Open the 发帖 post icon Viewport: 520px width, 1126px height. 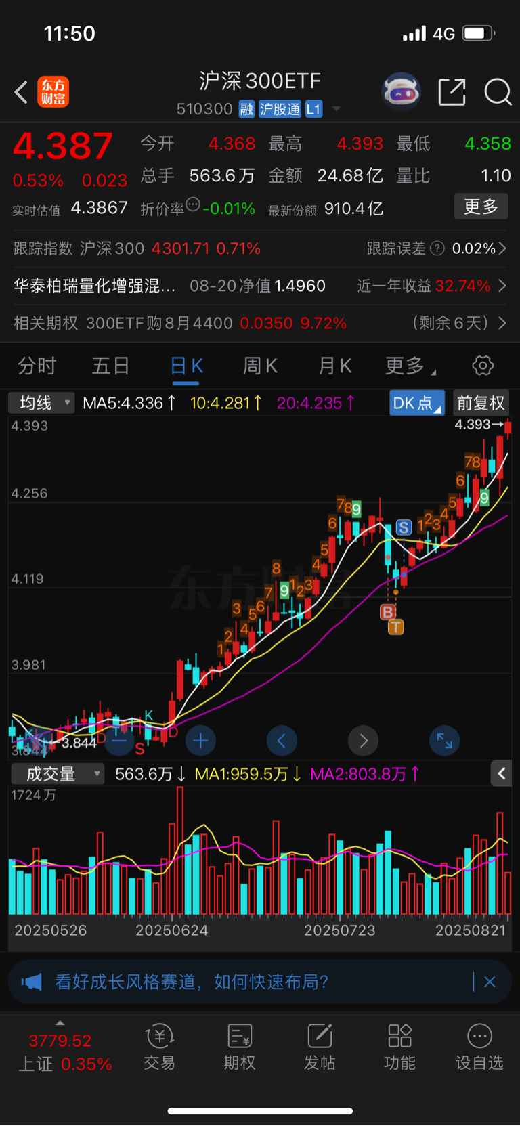pos(320,1047)
